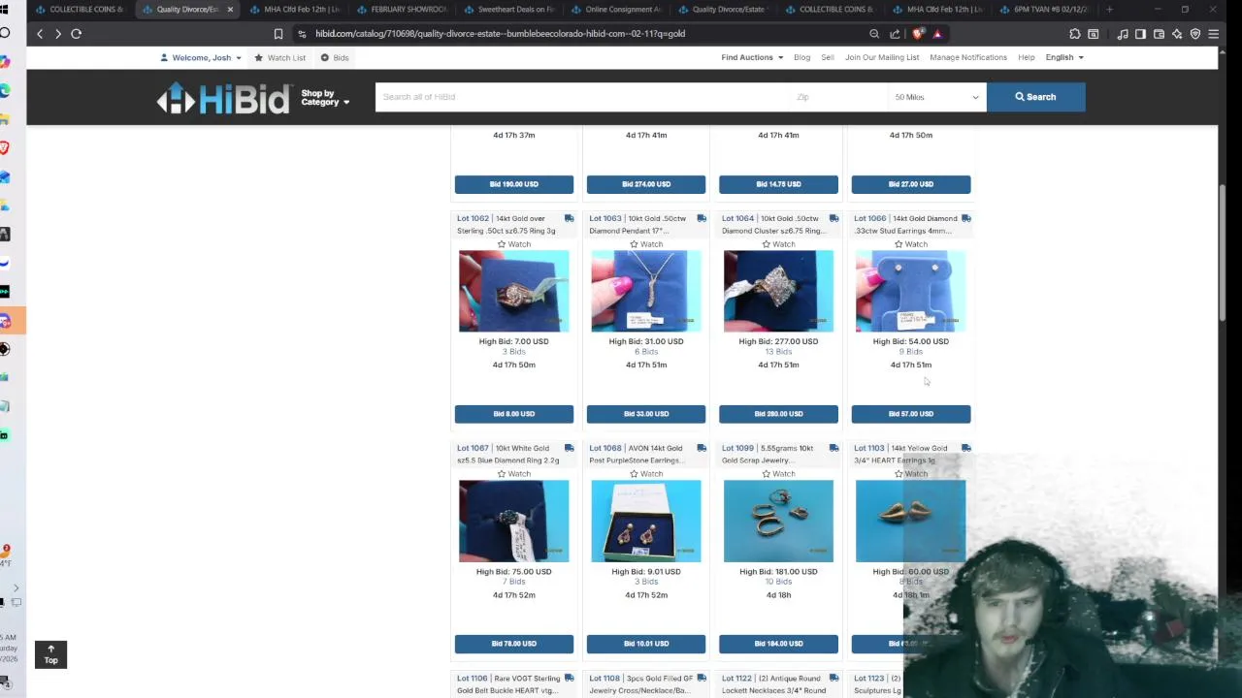Click Bid 8.00 USD button
The height and width of the screenshot is (698, 1242).
click(x=513, y=414)
